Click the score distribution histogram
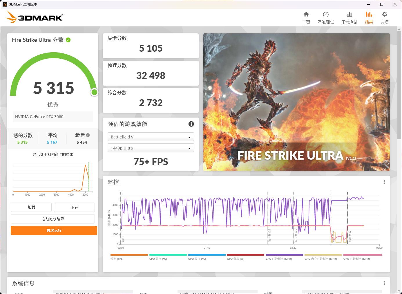Viewport: 402px width, 294px height. point(52,177)
